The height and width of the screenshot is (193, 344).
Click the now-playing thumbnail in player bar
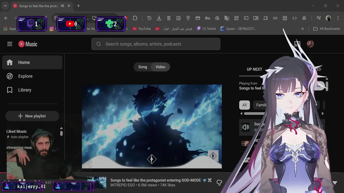coord(96,183)
